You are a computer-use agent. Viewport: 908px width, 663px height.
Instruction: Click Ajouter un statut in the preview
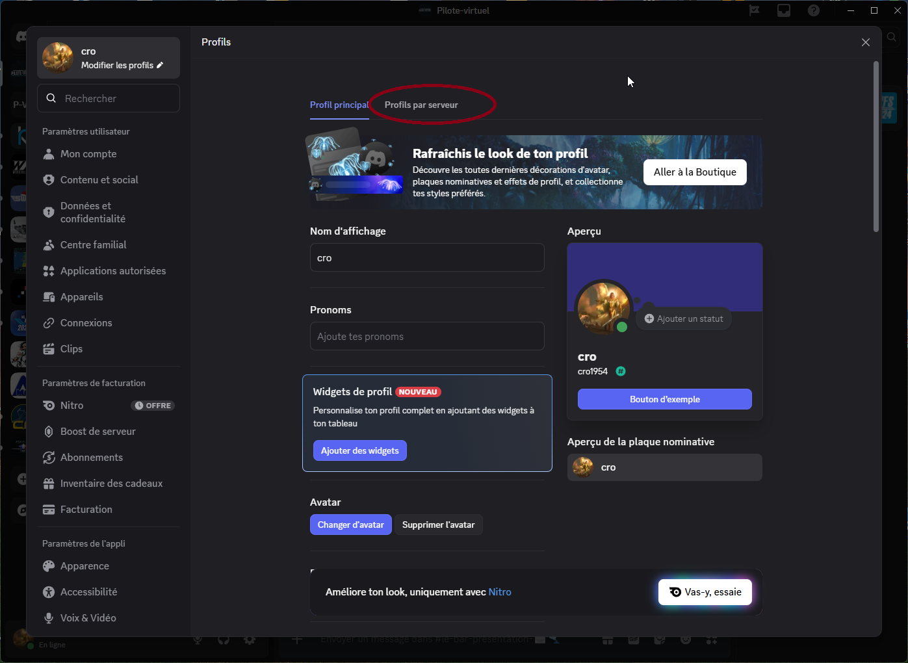point(684,319)
